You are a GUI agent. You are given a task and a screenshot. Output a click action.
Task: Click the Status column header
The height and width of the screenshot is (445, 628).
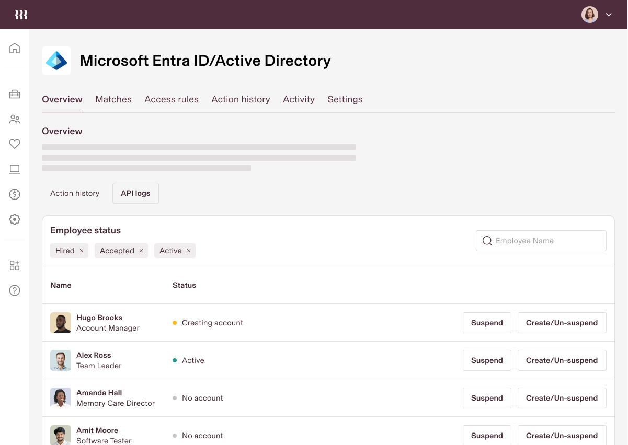tap(184, 285)
